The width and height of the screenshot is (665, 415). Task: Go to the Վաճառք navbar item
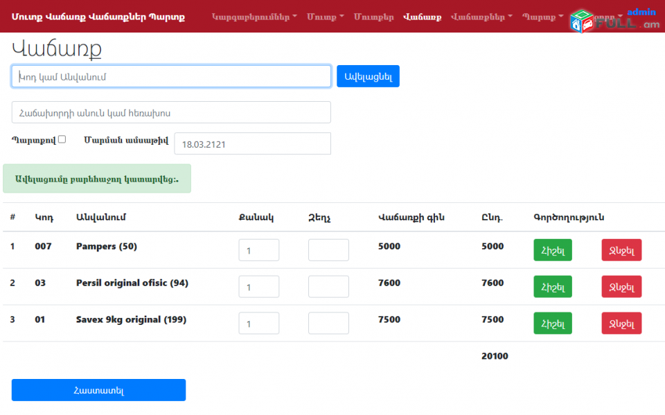point(422,17)
